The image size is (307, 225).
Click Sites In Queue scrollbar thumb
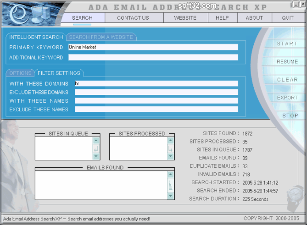tap(96, 149)
